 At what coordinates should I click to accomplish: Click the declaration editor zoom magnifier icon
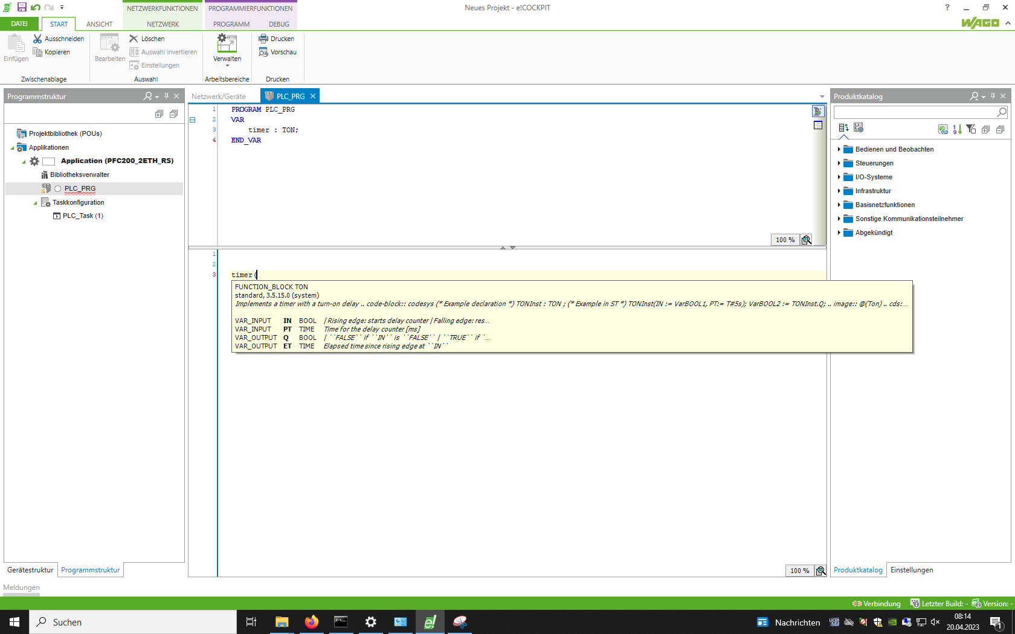(x=806, y=240)
